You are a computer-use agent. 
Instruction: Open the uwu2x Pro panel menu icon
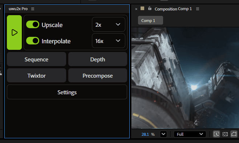pos(33,9)
